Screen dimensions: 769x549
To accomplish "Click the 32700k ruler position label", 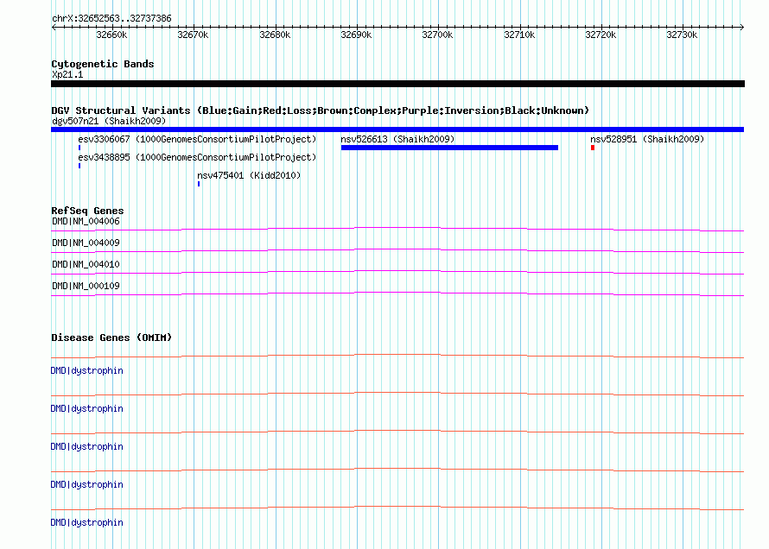I will 437,35.
